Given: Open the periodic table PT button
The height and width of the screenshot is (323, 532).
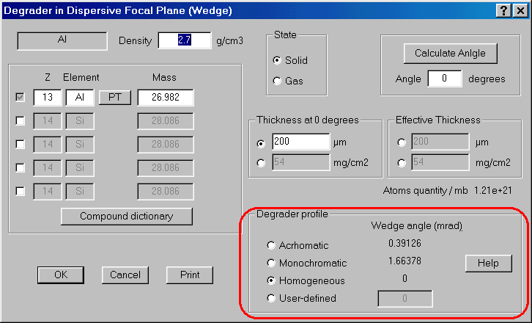Looking at the screenshot, I should point(114,98).
